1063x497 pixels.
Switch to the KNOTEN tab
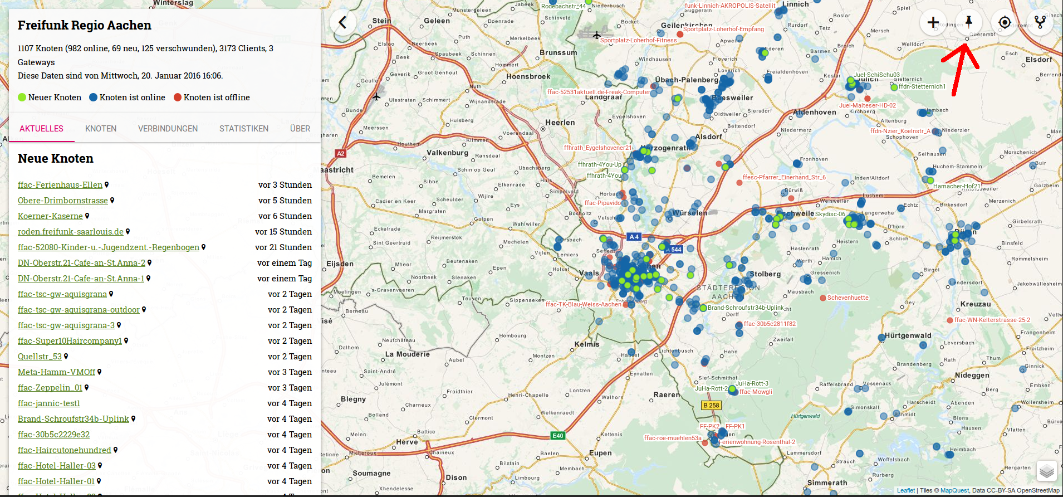(x=101, y=129)
